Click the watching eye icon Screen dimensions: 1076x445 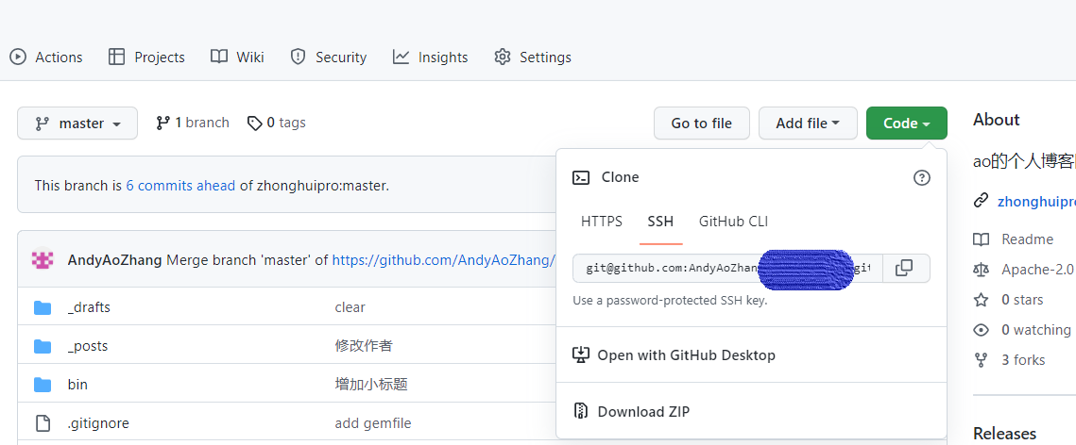pyautogui.click(x=982, y=330)
